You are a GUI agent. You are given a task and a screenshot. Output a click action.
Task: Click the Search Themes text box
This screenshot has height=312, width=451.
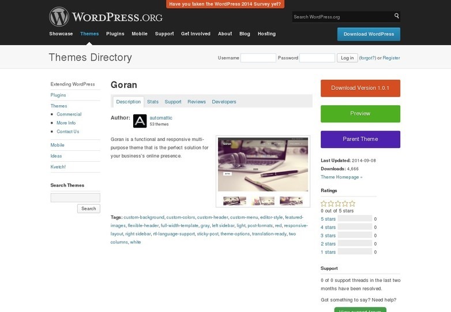[x=75, y=198]
